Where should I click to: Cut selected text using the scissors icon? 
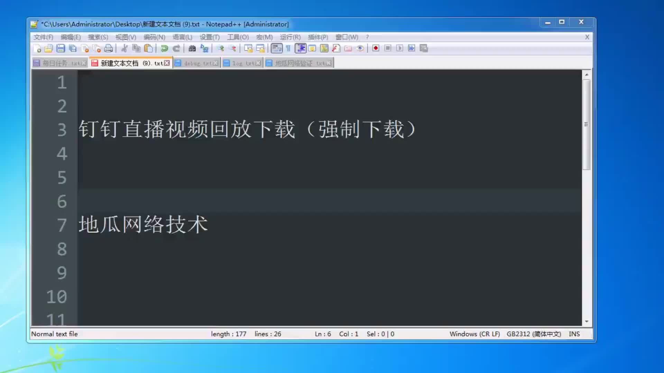pyautogui.click(x=125, y=49)
